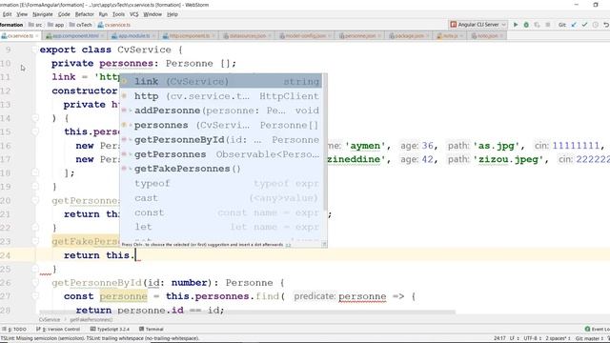Screen dimensions: 610x343
Task: Open the Run menu
Action: coord(103,14)
